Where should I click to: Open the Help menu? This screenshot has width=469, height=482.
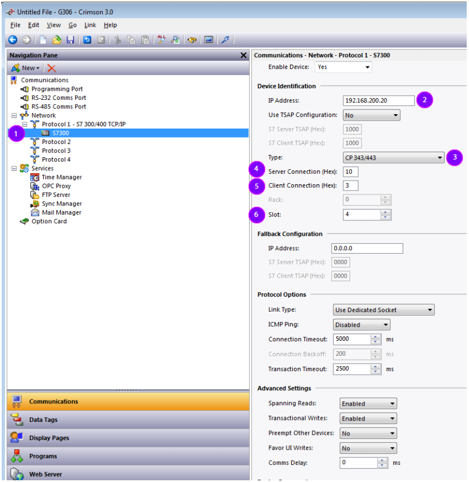(x=110, y=25)
